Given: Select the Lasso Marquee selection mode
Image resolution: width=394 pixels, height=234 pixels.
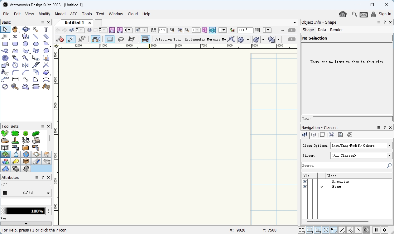Looking at the screenshot, I should pos(121,39).
